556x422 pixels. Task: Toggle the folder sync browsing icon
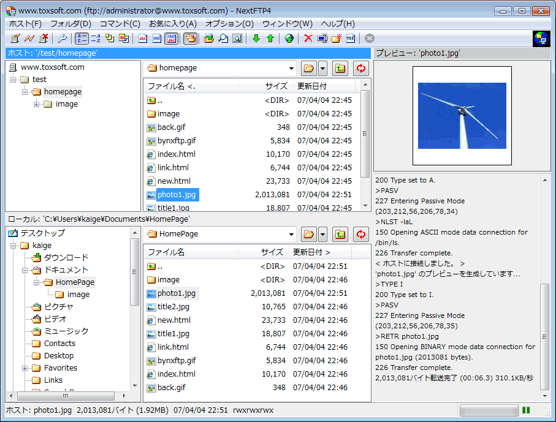coord(191,38)
